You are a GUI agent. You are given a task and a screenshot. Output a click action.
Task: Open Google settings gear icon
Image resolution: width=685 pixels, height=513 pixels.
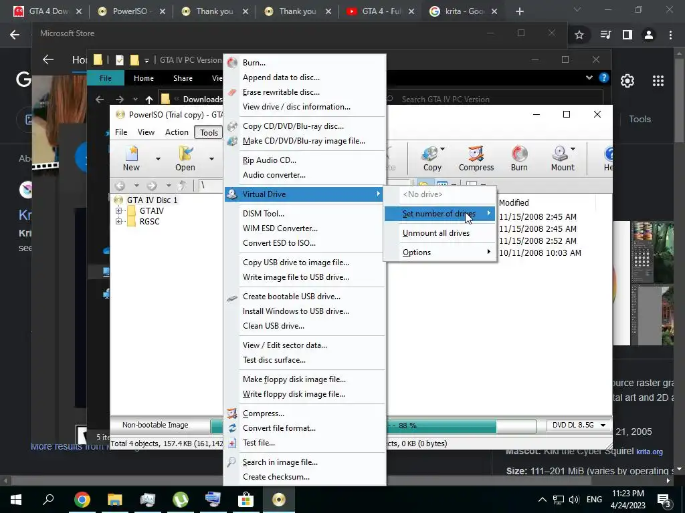(627, 81)
